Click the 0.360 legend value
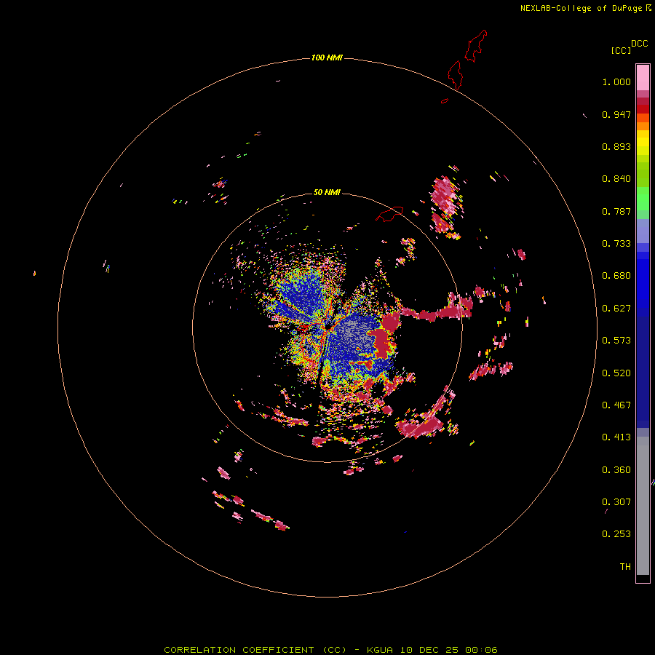Viewport: 655px width, 655px height. pos(616,470)
